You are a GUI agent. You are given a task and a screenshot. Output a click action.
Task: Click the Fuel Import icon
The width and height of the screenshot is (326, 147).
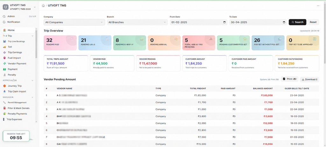pos(4,58)
